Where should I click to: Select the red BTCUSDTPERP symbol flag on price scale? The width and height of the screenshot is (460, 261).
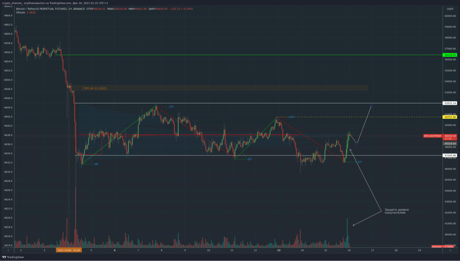tap(432, 136)
